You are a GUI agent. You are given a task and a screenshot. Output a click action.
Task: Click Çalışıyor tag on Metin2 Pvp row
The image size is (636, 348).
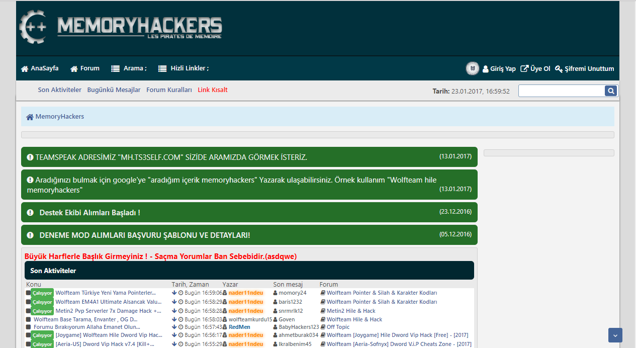click(42, 311)
